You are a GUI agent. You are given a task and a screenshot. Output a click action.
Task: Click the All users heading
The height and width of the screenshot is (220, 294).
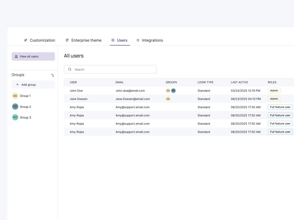[x=74, y=56]
